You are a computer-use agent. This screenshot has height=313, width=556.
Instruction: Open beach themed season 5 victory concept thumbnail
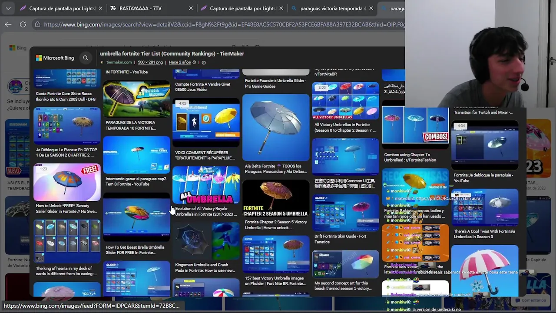[345, 263]
